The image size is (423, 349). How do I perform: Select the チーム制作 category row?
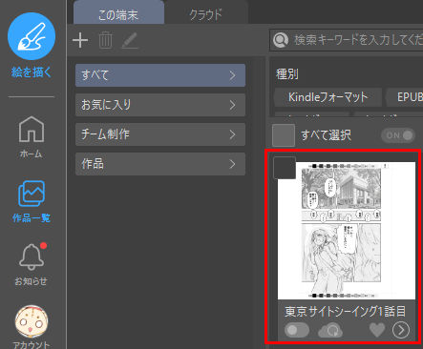(160, 134)
